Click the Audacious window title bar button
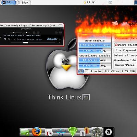 (60, 25)
